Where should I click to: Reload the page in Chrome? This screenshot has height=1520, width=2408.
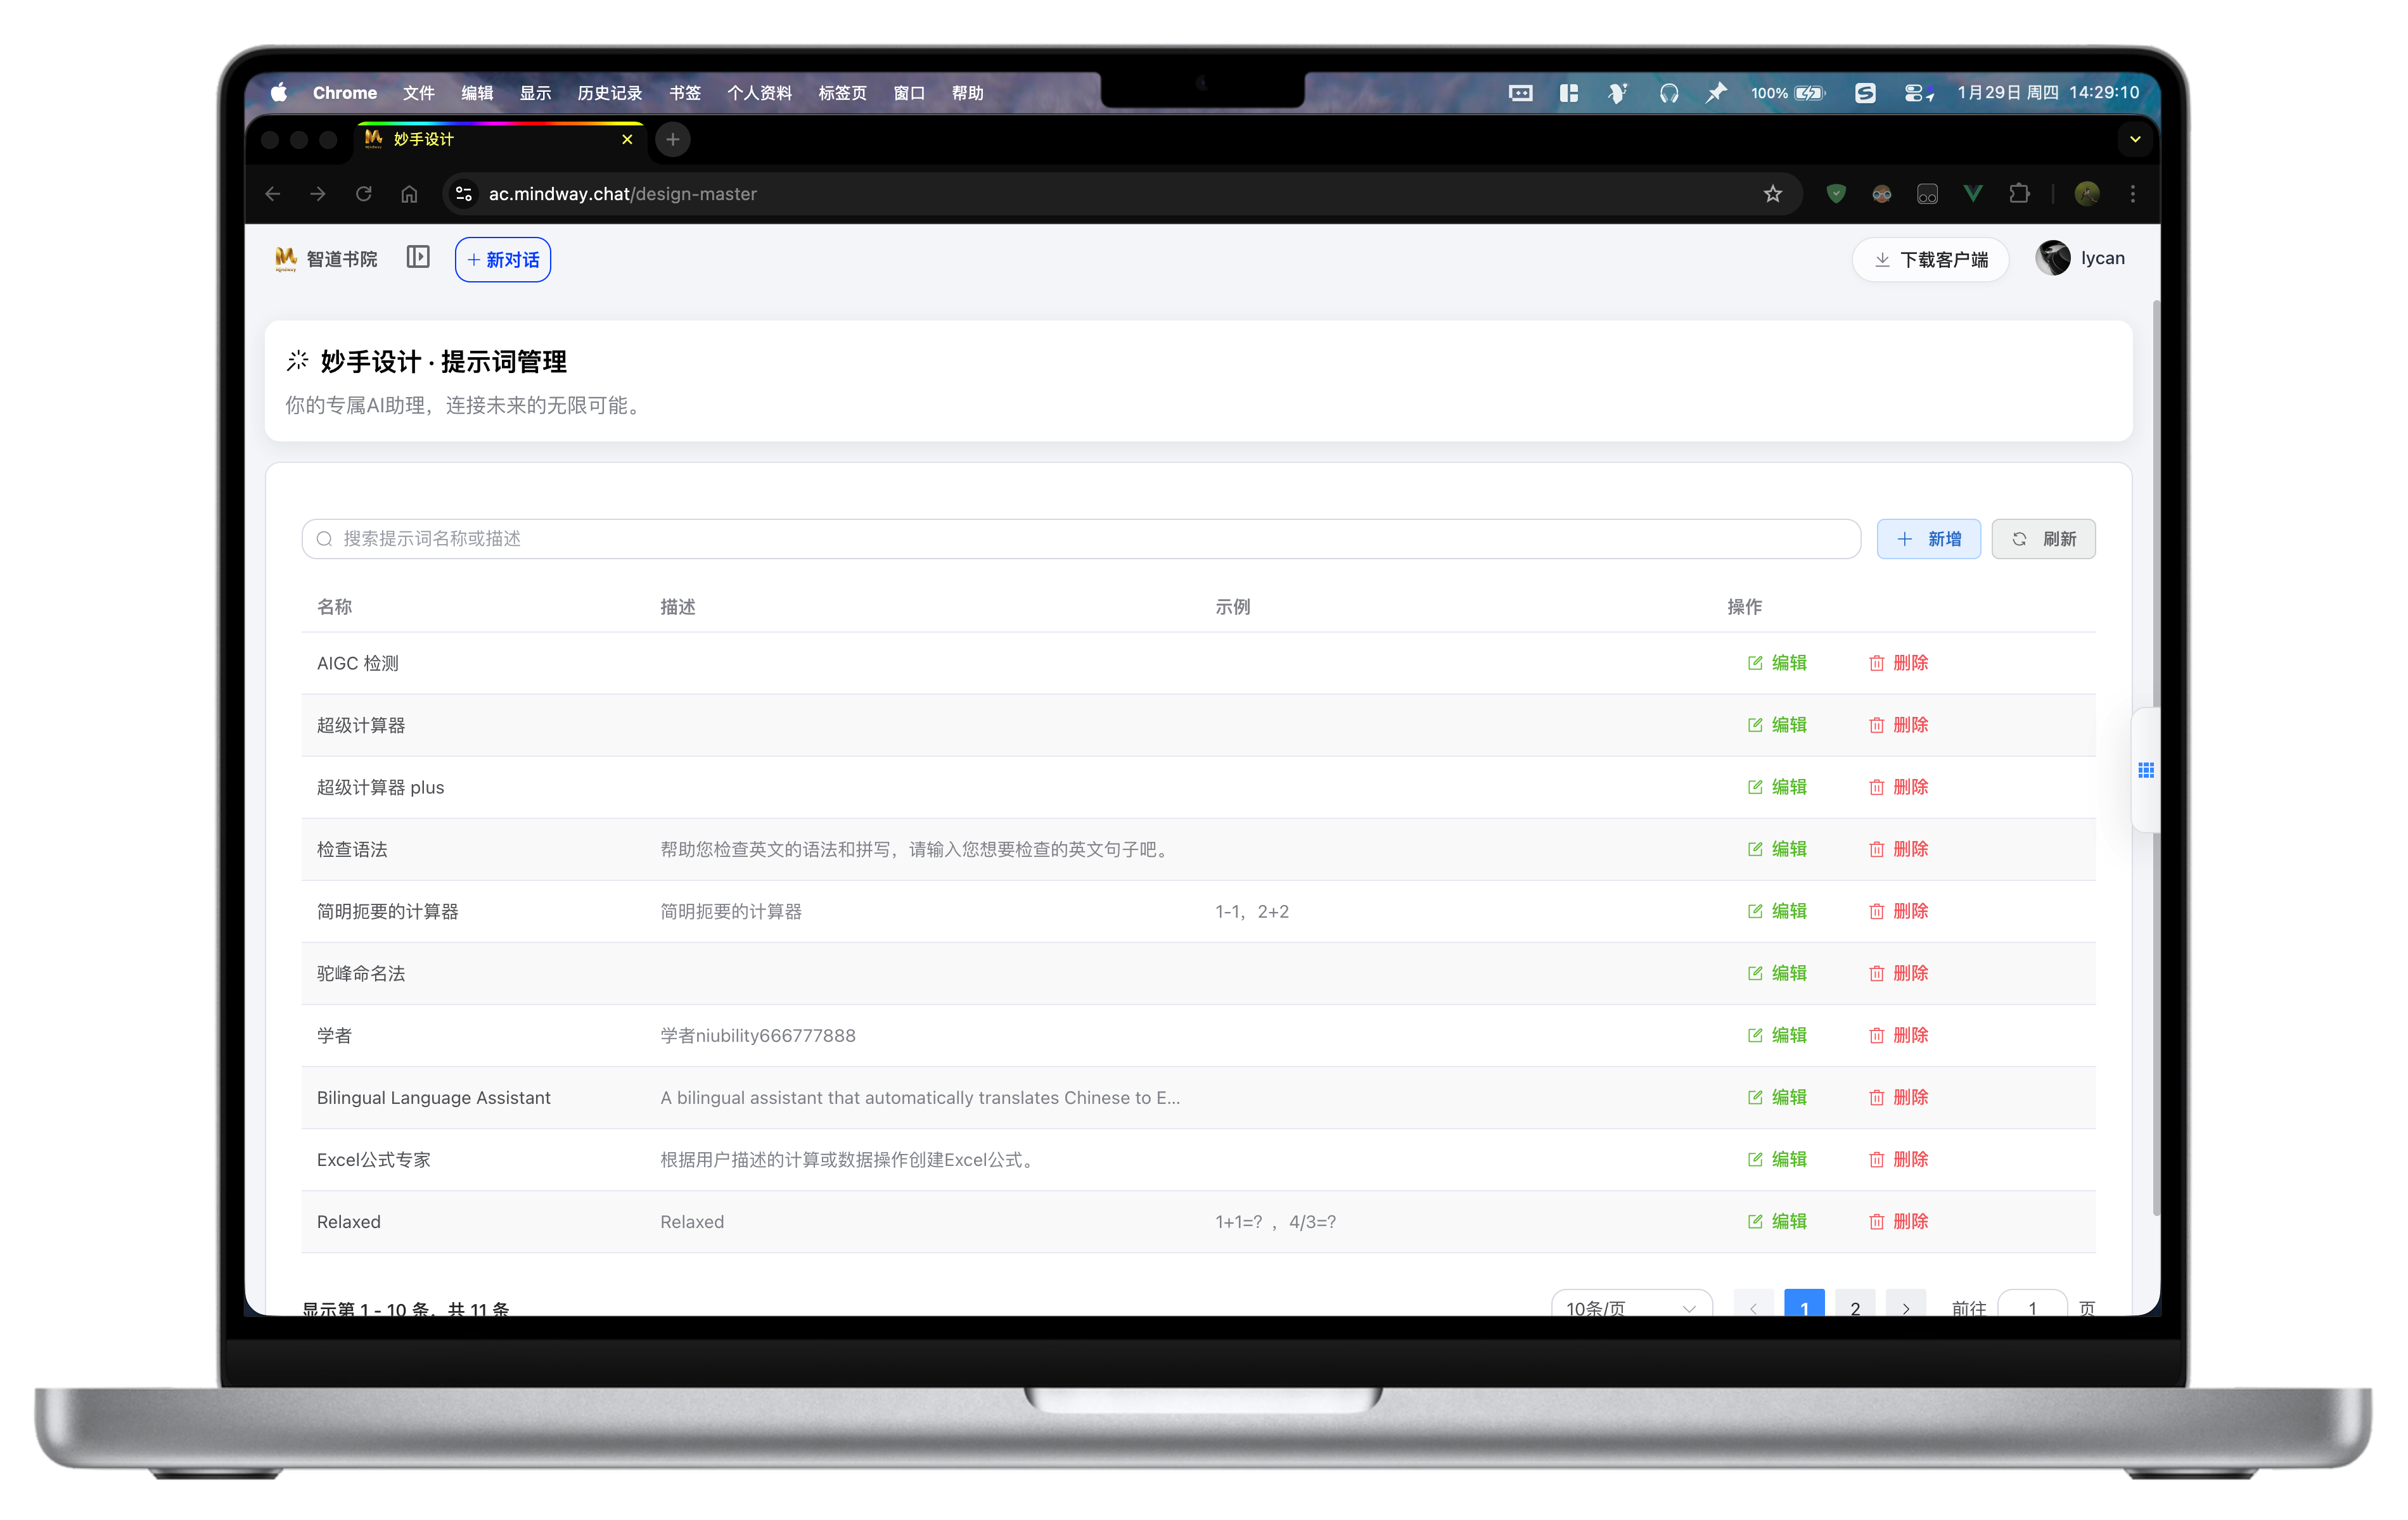tap(364, 194)
